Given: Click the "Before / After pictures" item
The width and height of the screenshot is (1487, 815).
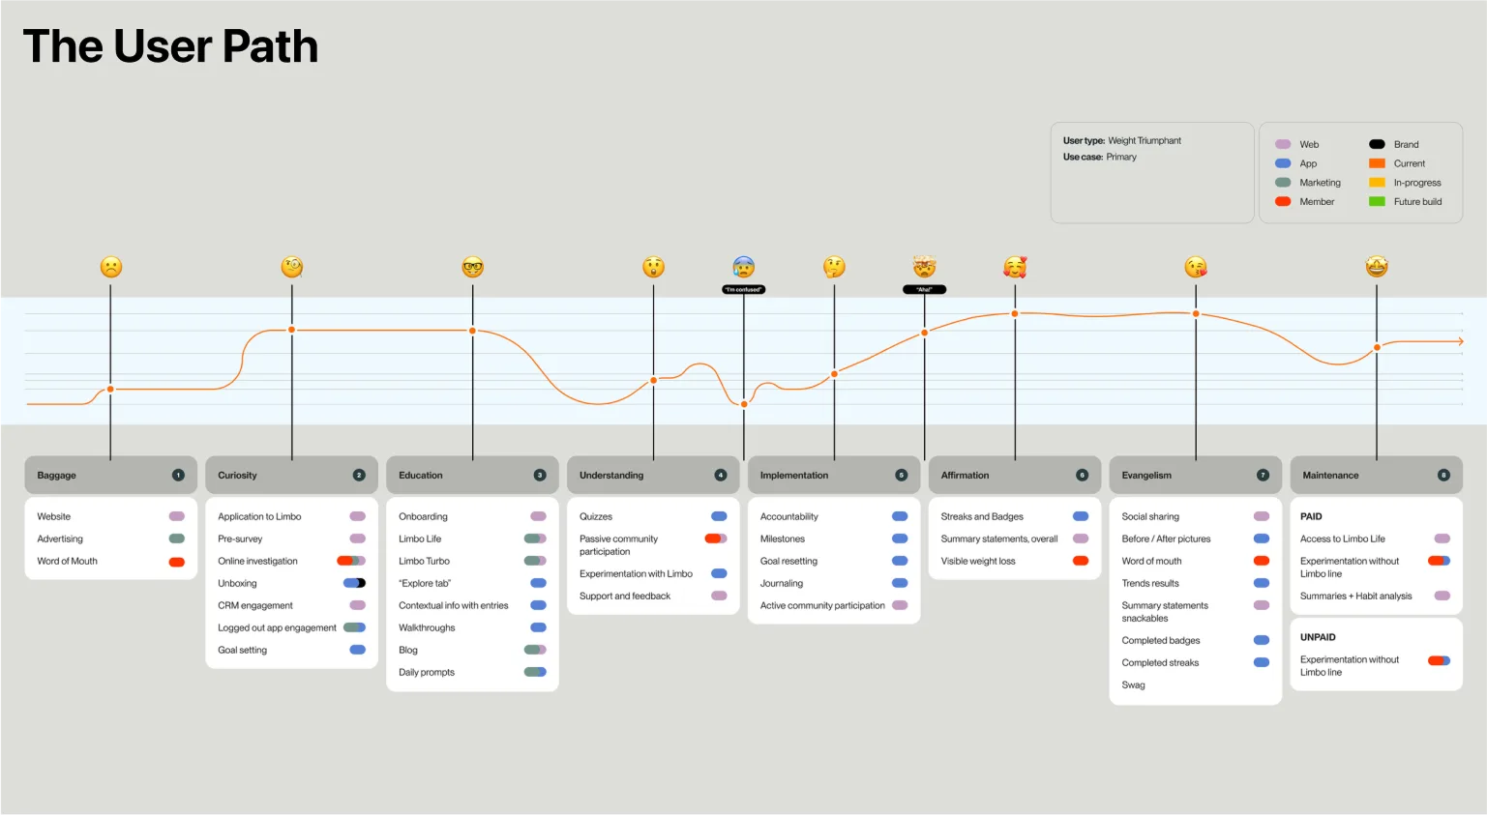Looking at the screenshot, I should tap(1166, 538).
